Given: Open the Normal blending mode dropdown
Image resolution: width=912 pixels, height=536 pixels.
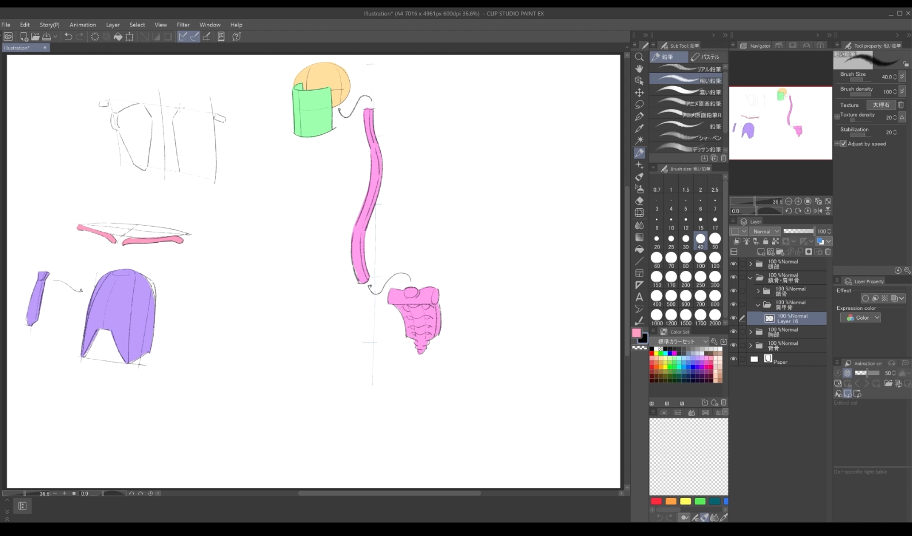Looking at the screenshot, I should point(766,231).
